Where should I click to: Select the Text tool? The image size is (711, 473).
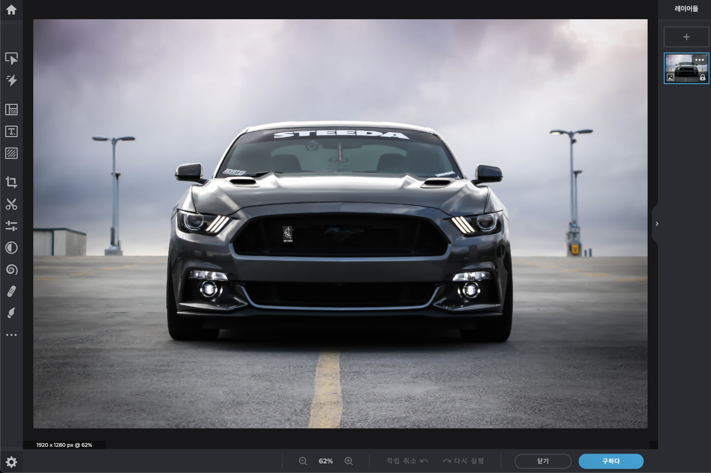click(x=11, y=132)
